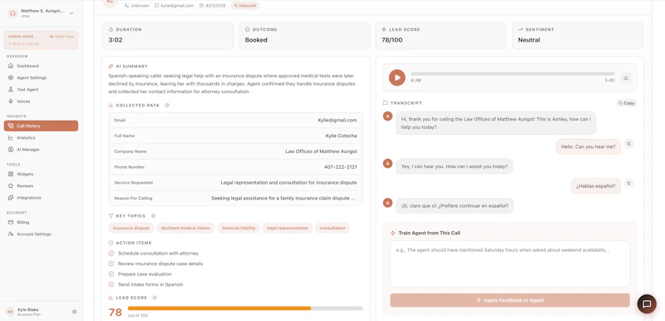Image resolution: width=665 pixels, height=321 pixels.
Task: Select the insurance dispute topic tag
Action: coord(131,228)
